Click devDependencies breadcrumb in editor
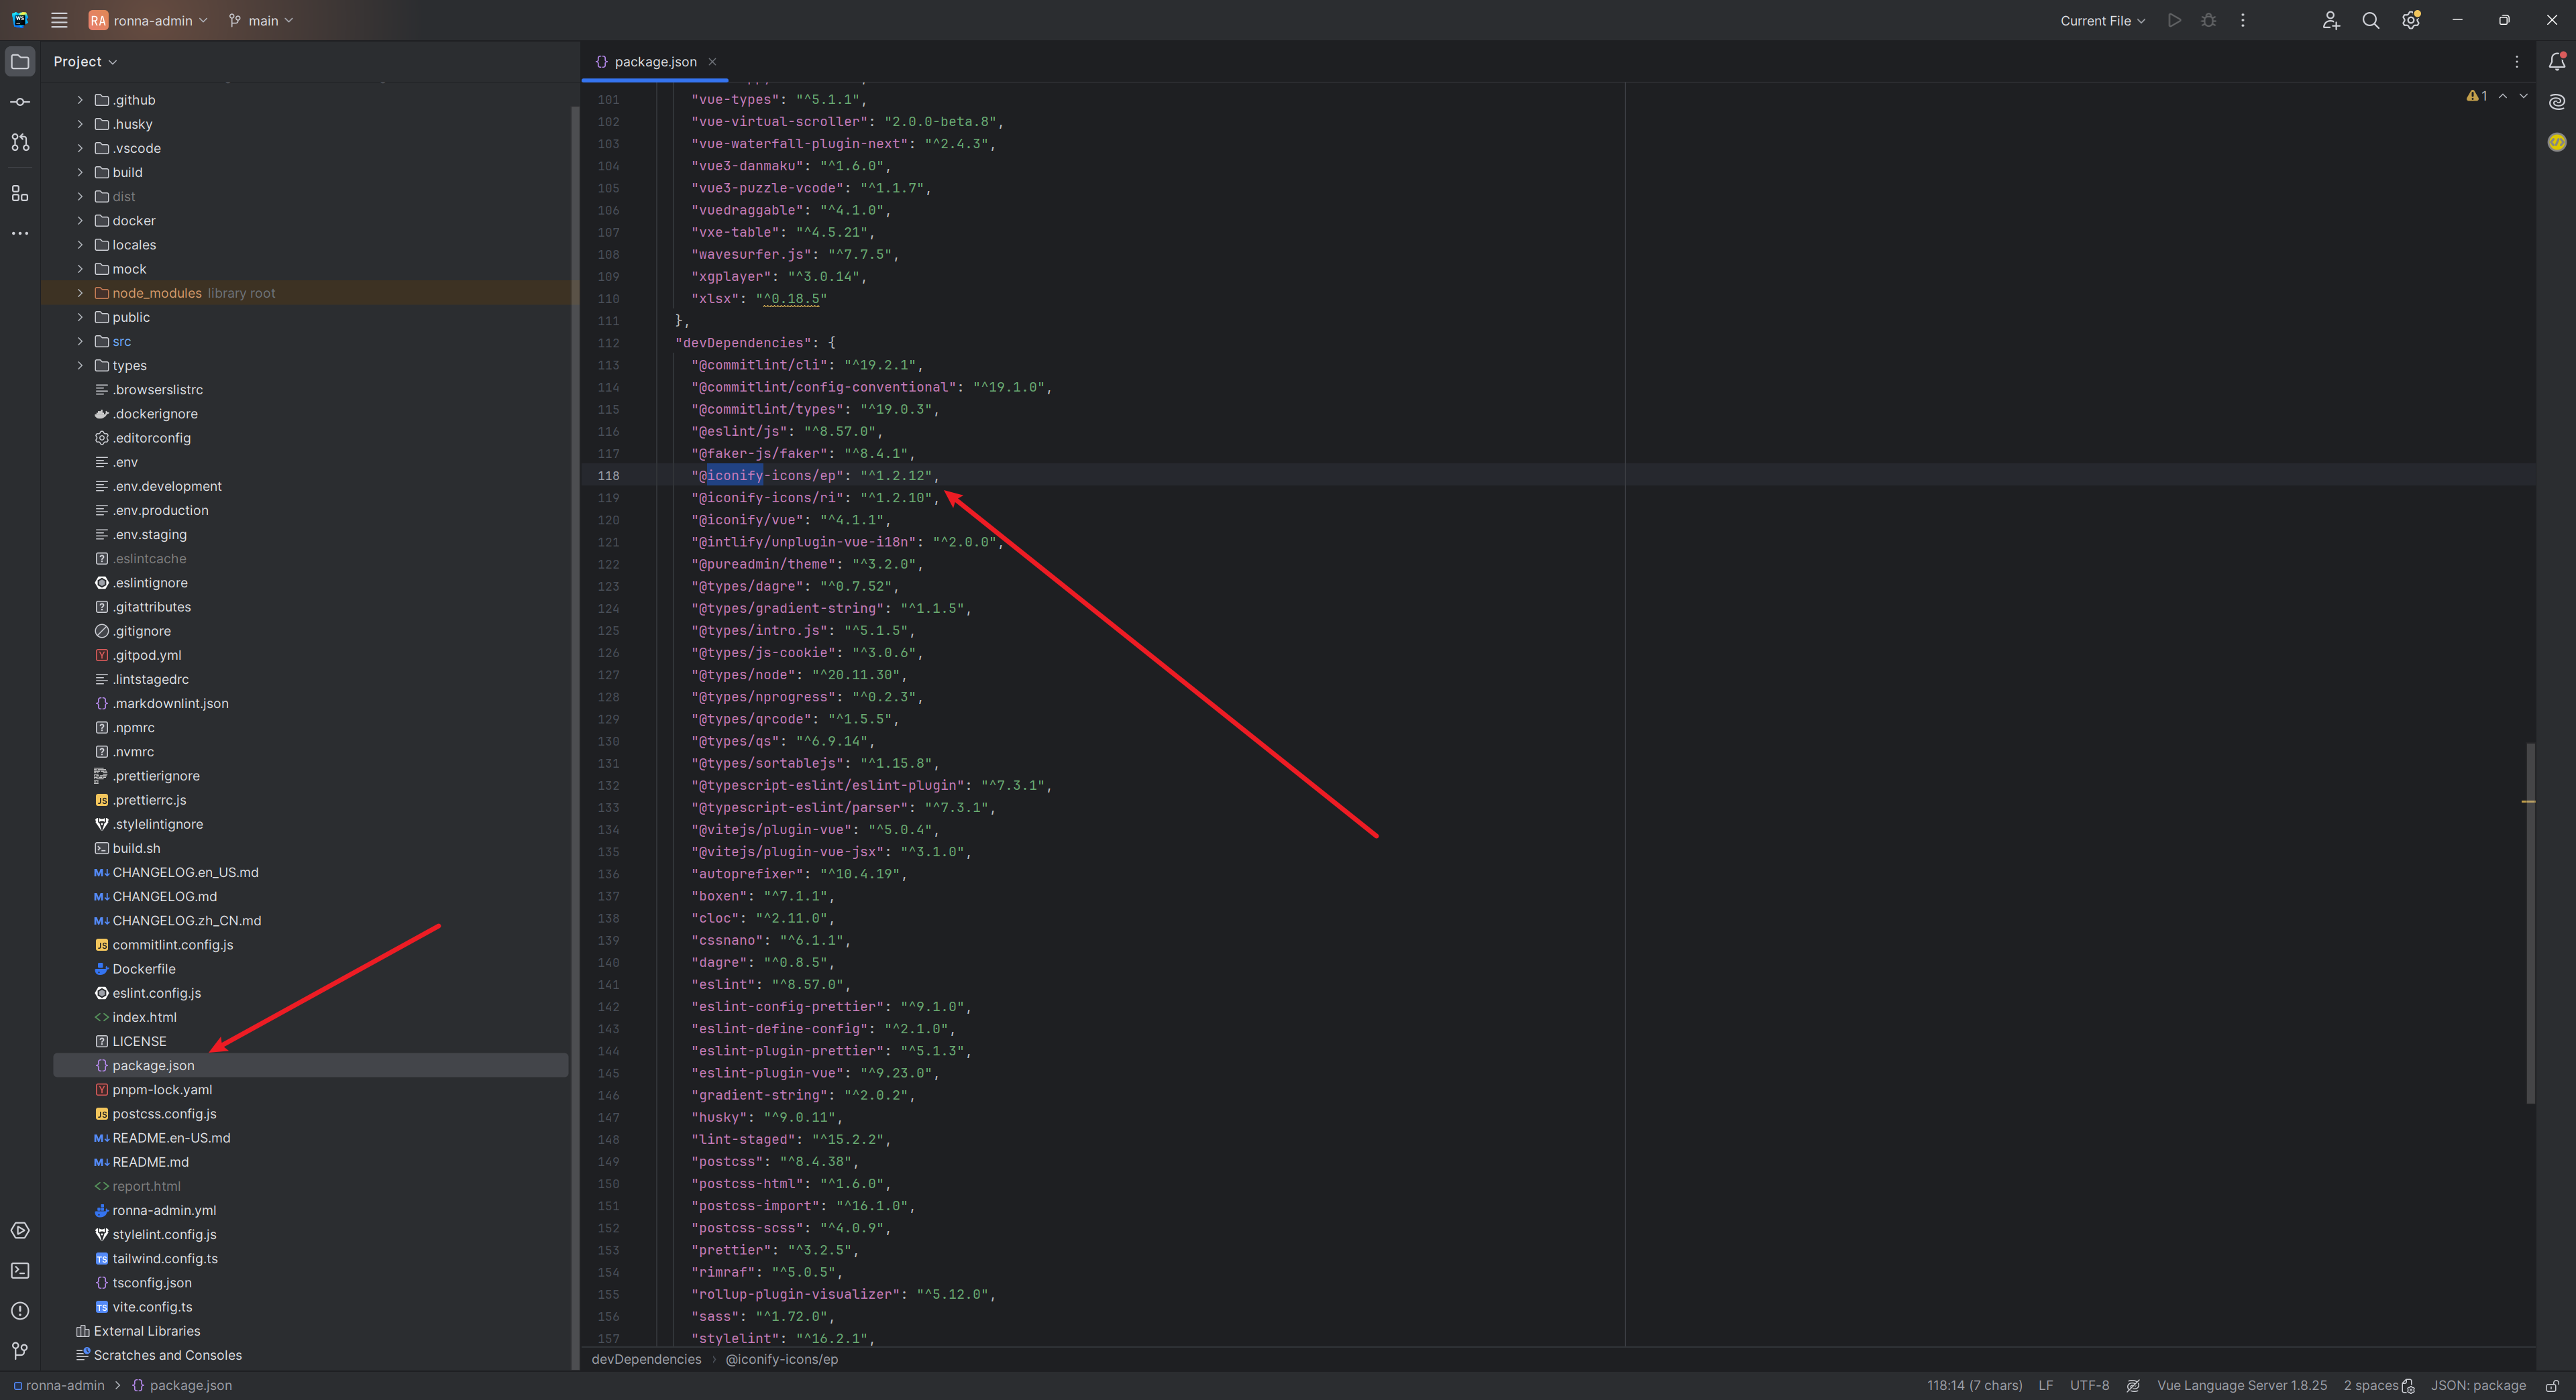 [x=646, y=1359]
